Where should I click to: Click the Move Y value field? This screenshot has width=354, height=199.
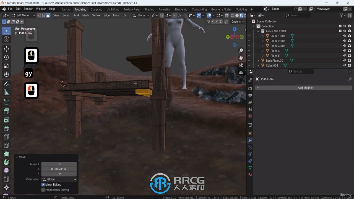click(x=59, y=169)
